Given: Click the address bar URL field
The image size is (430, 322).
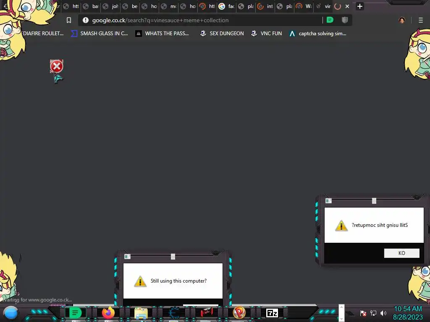Looking at the screenshot, I should [x=203, y=20].
